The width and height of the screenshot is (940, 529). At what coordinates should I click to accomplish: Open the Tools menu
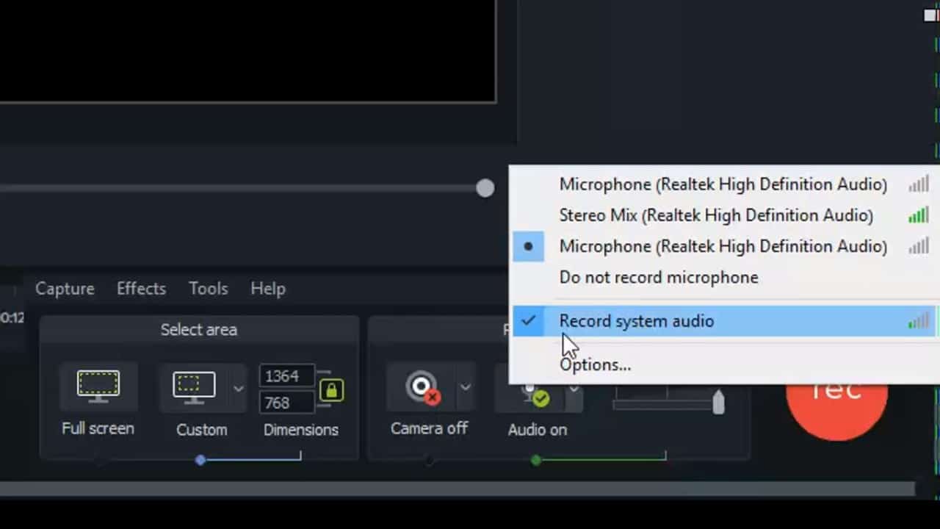click(x=208, y=288)
